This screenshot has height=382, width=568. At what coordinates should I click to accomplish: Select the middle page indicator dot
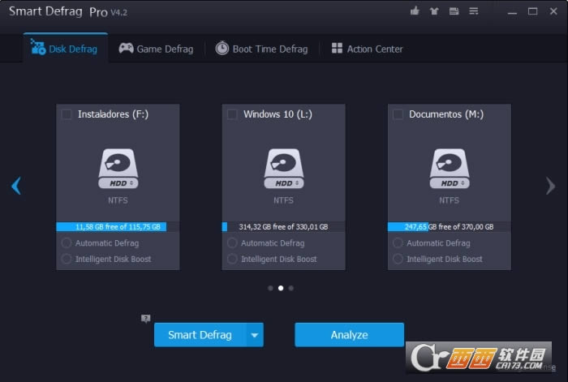281,288
